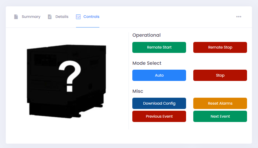Open the Details tab
Viewport: 258px width, 148px height.
click(62, 17)
